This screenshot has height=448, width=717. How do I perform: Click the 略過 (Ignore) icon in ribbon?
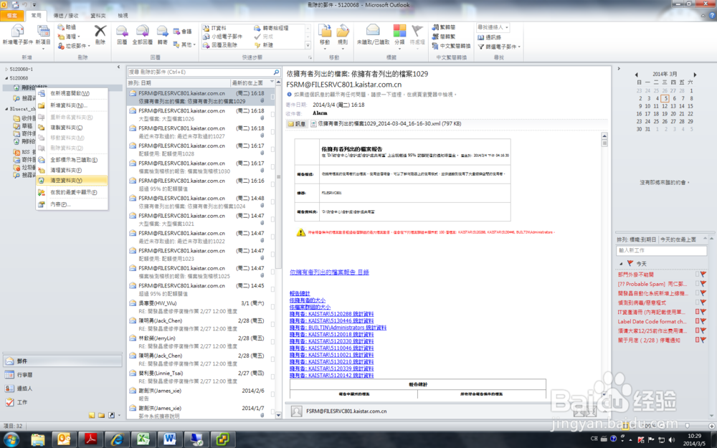point(61,27)
